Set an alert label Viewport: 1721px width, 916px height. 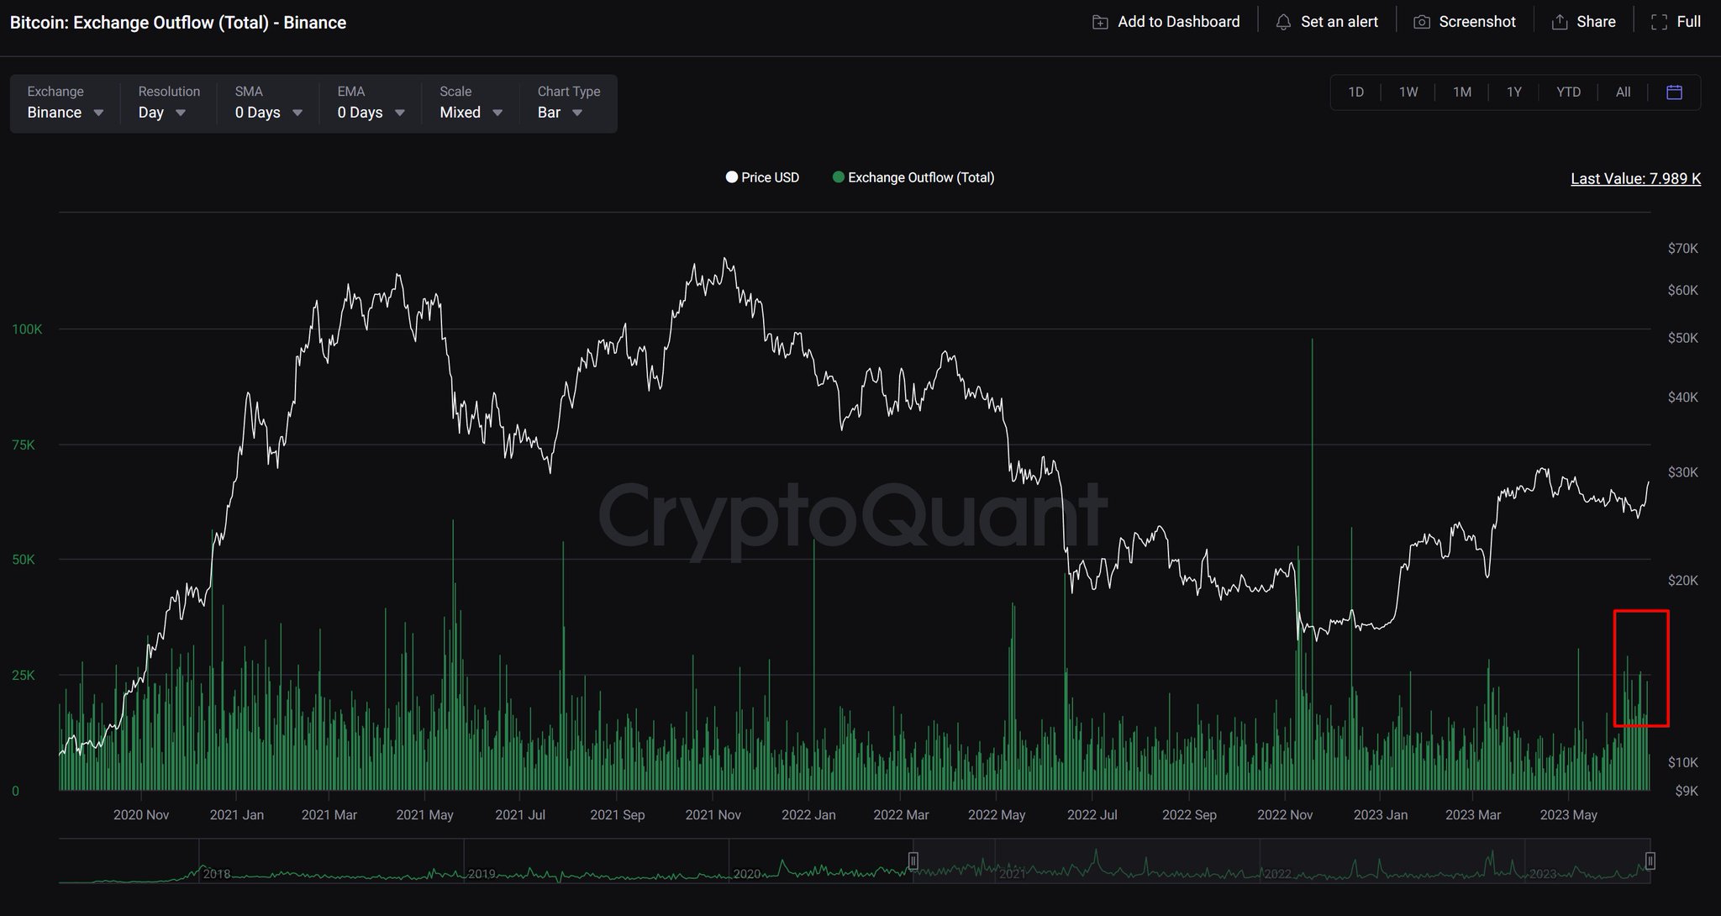(1339, 22)
